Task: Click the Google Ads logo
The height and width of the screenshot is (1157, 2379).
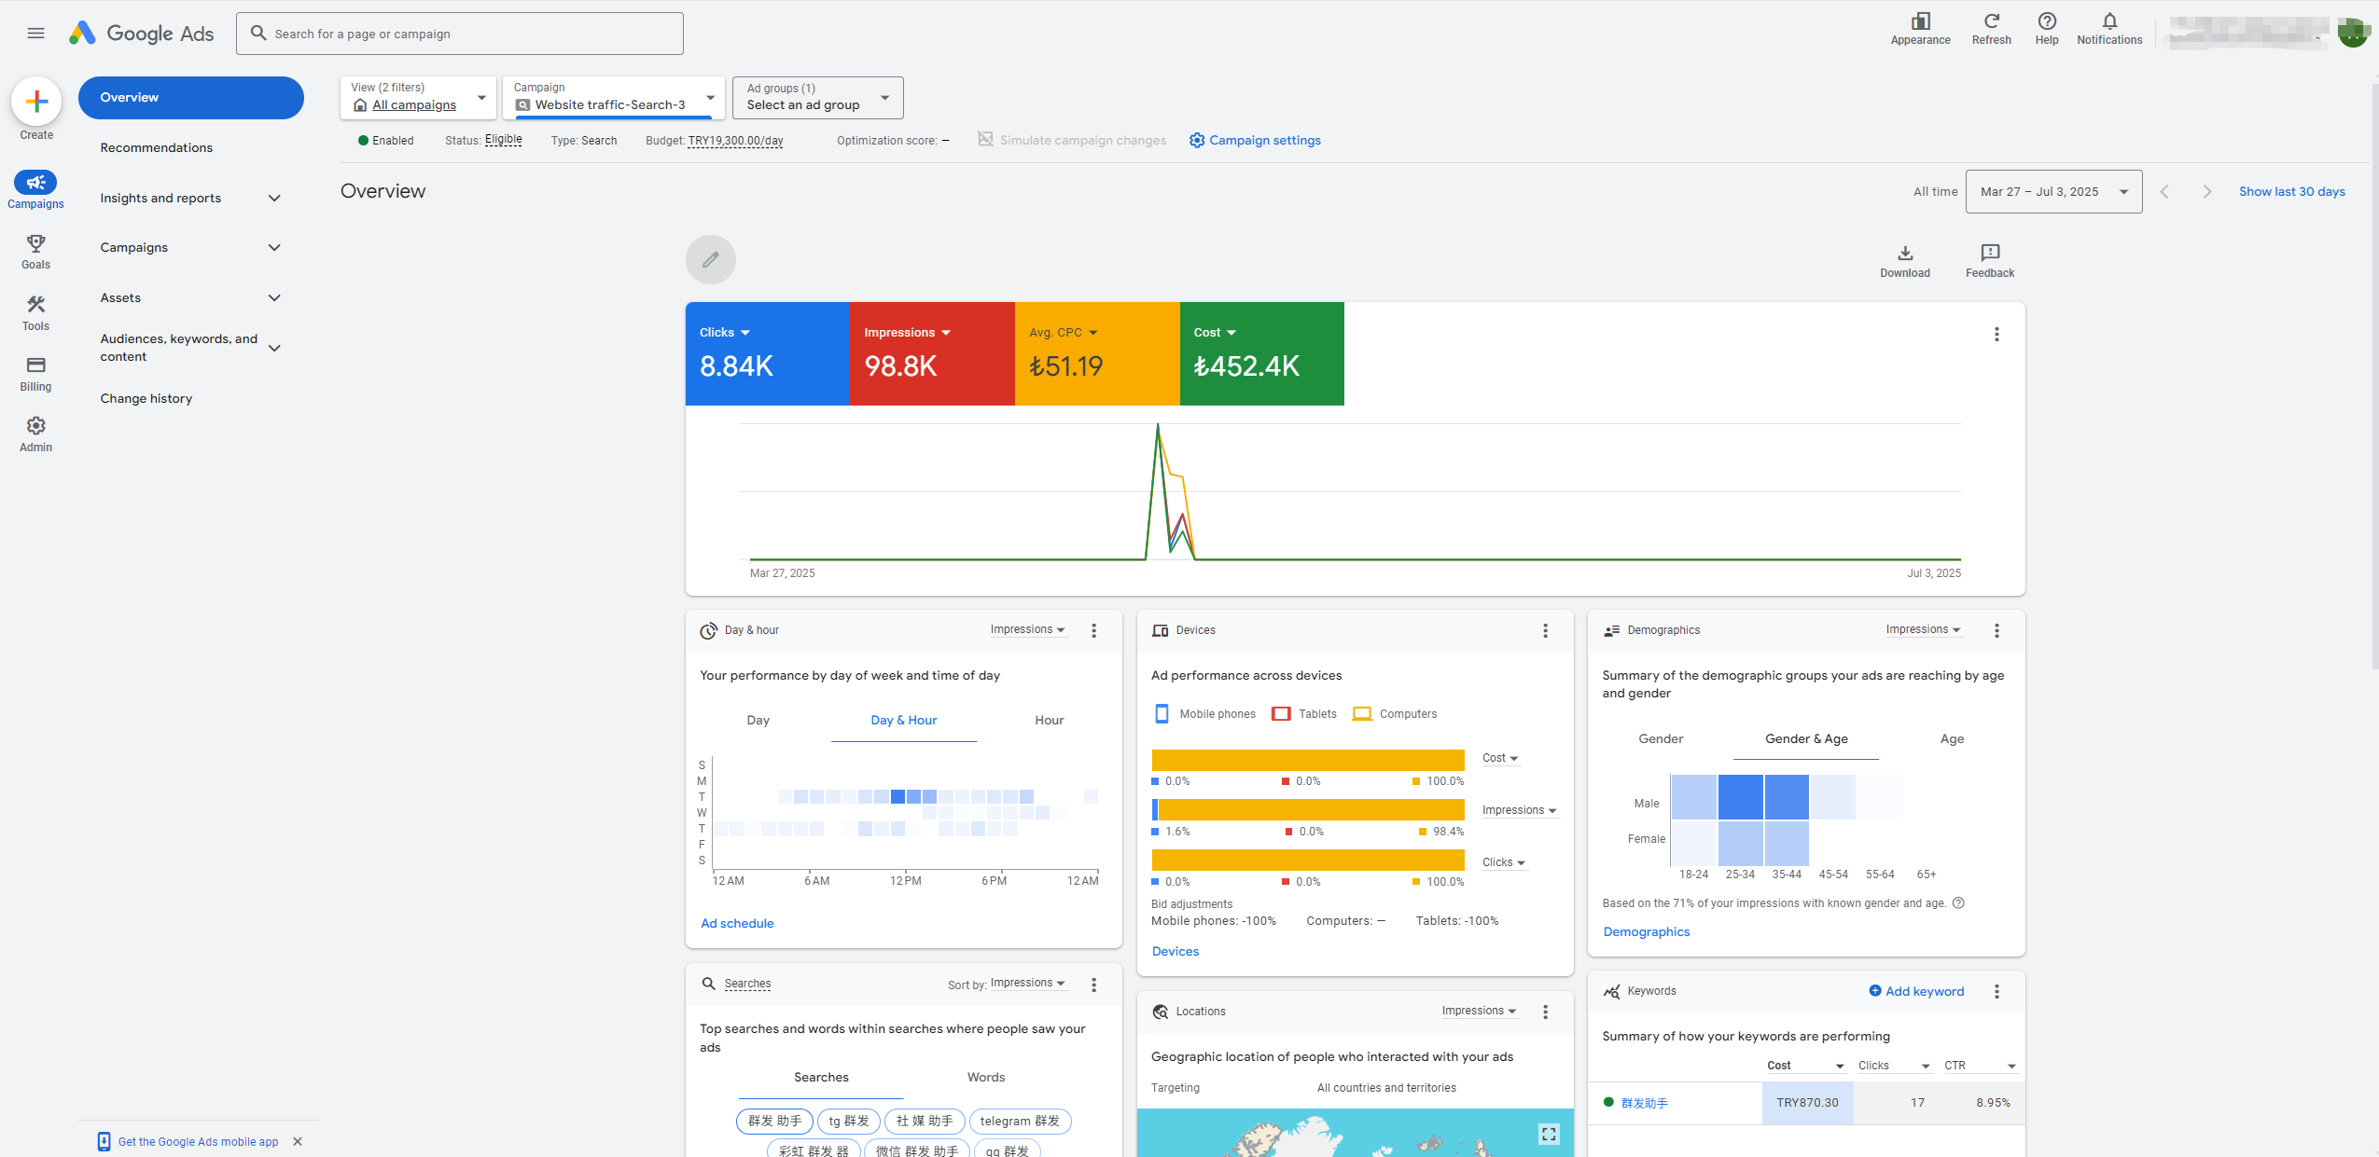Action: (x=141, y=34)
